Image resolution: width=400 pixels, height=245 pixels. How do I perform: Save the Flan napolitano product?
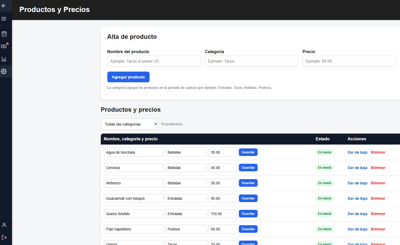tap(248, 229)
